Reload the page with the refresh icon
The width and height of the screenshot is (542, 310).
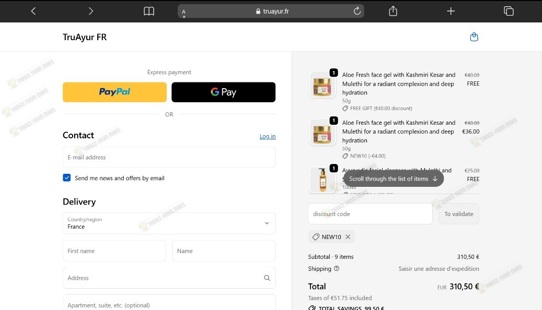[x=357, y=11]
